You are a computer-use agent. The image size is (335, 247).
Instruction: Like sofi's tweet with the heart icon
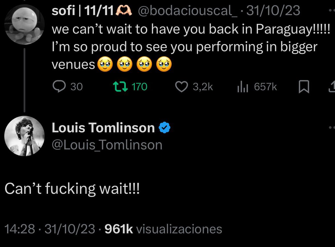181,87
